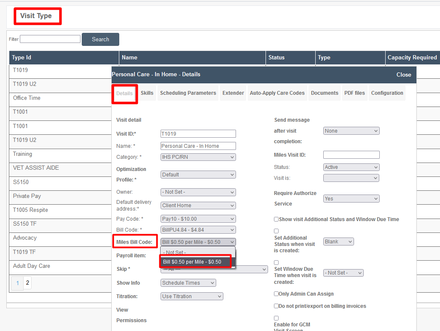
Task: Focus the Filter text field
Action: click(50, 39)
